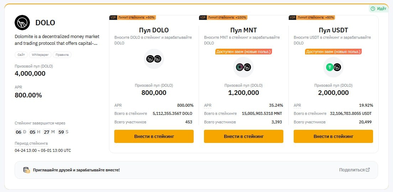
Task: Click APR label in DOLO pool
Action: [118, 105]
